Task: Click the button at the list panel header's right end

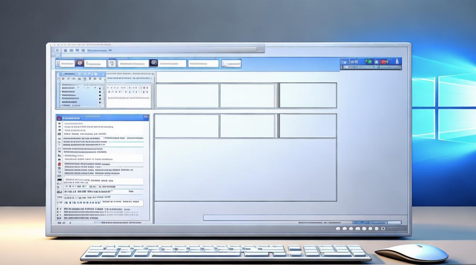Action: 146,117
